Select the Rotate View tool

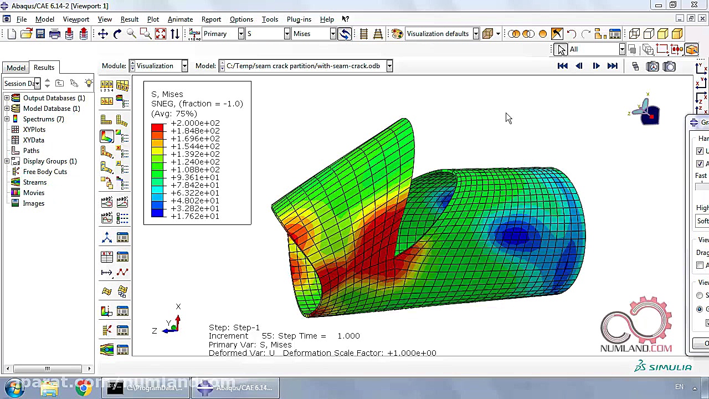(117, 34)
